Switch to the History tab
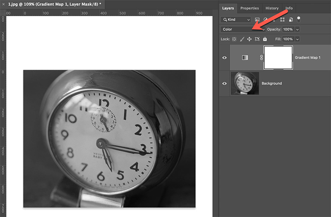The width and height of the screenshot is (331, 217). pos(272,8)
